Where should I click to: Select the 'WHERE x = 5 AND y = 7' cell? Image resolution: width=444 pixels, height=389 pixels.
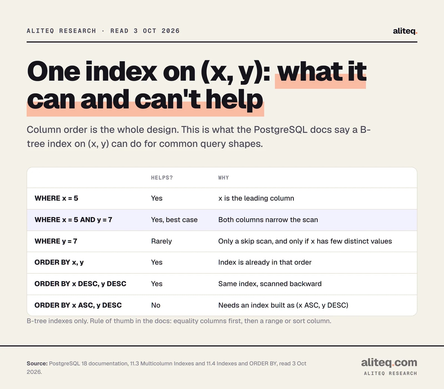coord(73,220)
